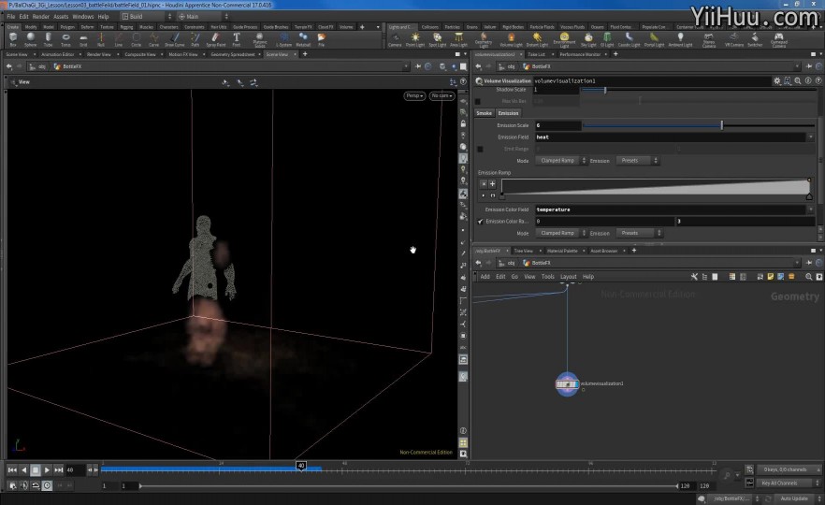Select the Curve shelf tool
The height and width of the screenshot is (505, 825).
coord(153,39)
